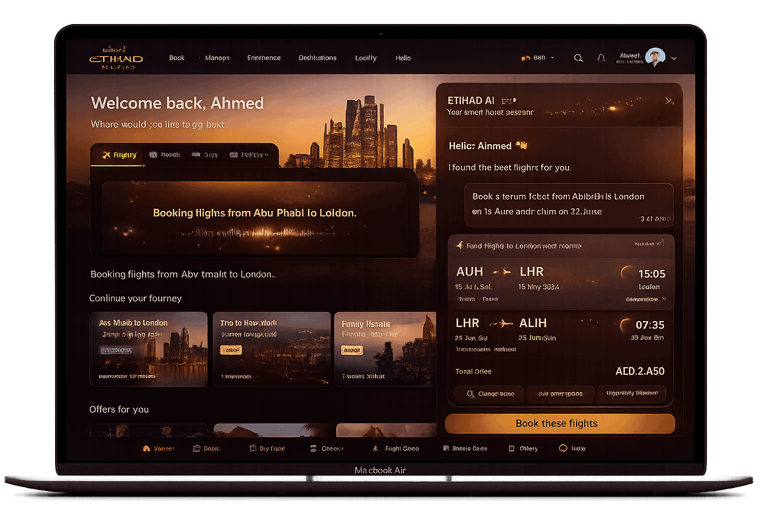
Task: Click the Book icon in bottom bar
Action: [197, 448]
